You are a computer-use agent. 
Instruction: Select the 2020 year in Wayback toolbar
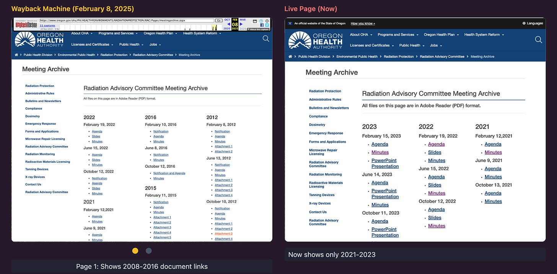227,29
